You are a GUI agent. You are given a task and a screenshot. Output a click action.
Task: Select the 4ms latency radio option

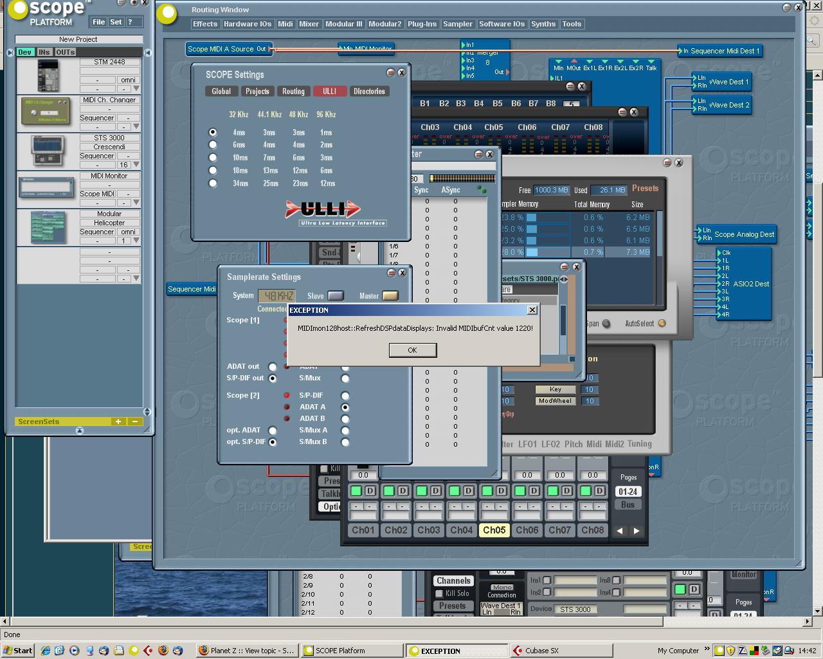click(213, 133)
